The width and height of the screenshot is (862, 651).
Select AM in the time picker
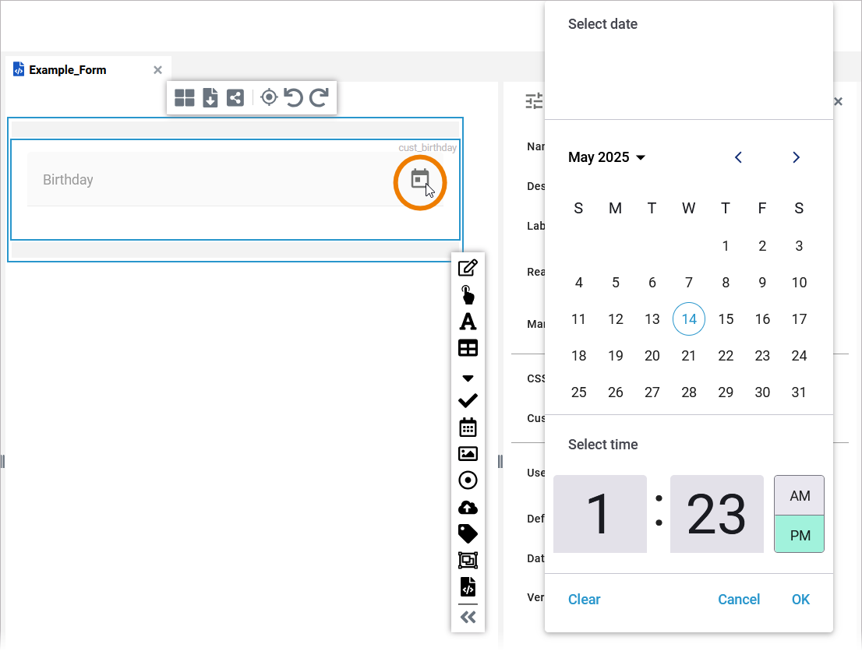799,496
